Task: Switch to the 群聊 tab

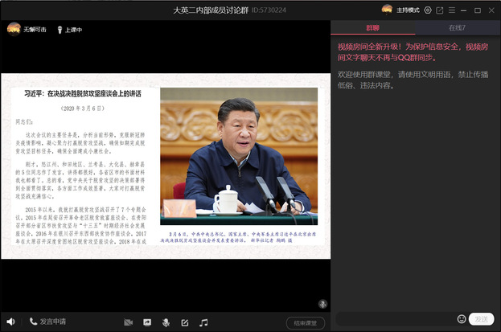Action: point(373,29)
